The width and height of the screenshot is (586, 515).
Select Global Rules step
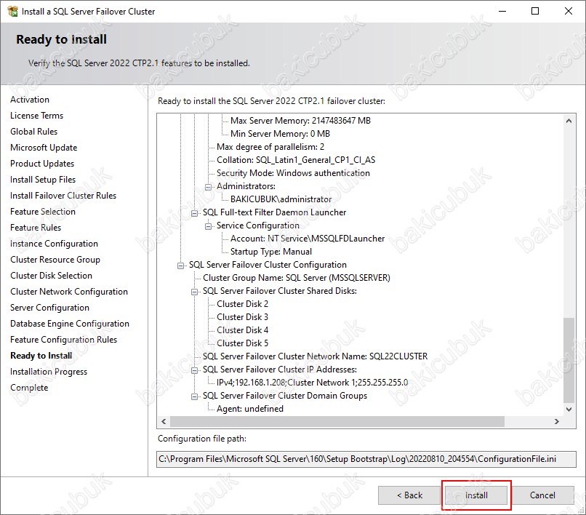point(33,132)
